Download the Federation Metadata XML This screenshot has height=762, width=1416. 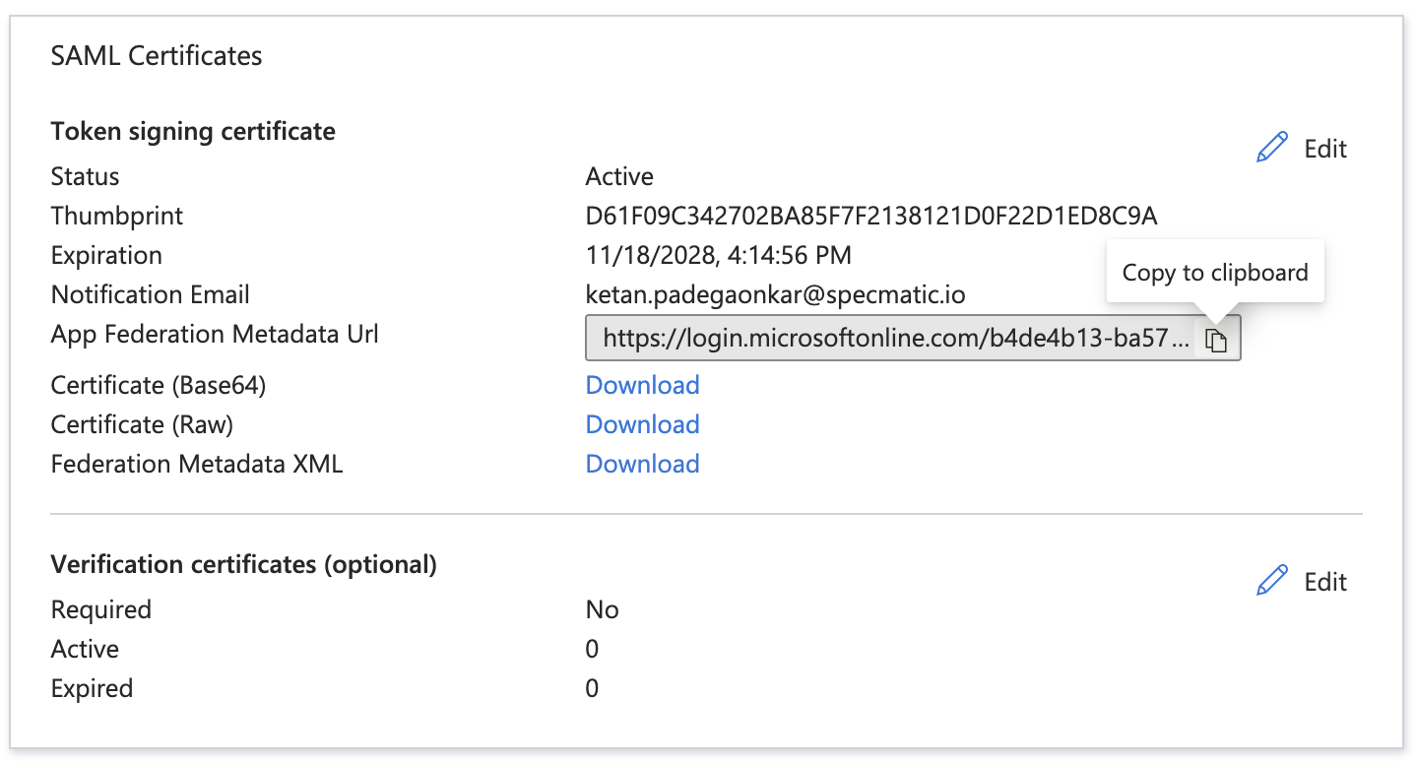pos(642,464)
